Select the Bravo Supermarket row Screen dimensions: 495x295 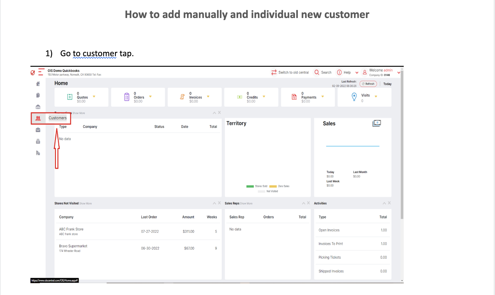coord(138,248)
